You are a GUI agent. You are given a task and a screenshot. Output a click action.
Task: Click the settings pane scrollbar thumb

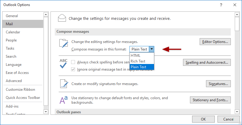[x=237, y=24]
